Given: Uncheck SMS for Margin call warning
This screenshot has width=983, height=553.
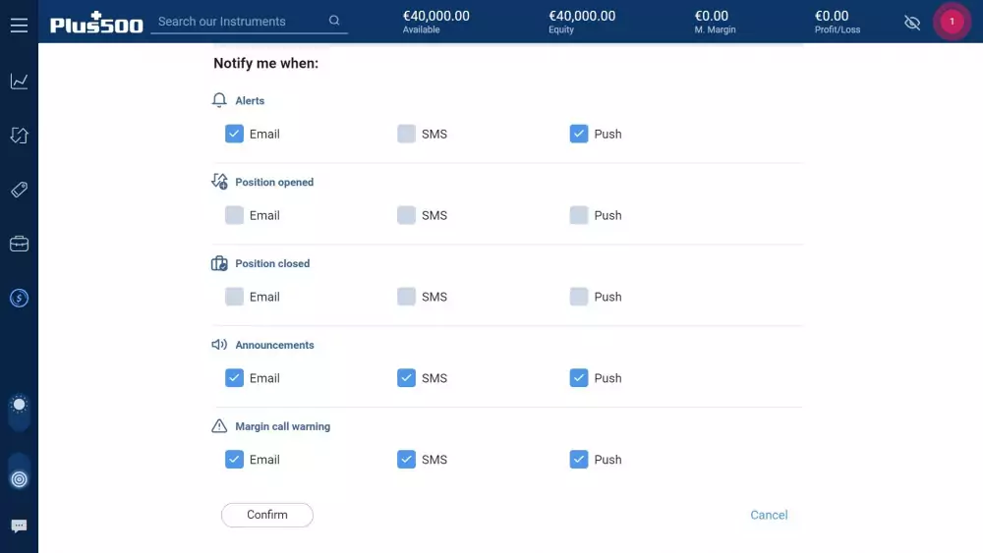Looking at the screenshot, I should 406,459.
